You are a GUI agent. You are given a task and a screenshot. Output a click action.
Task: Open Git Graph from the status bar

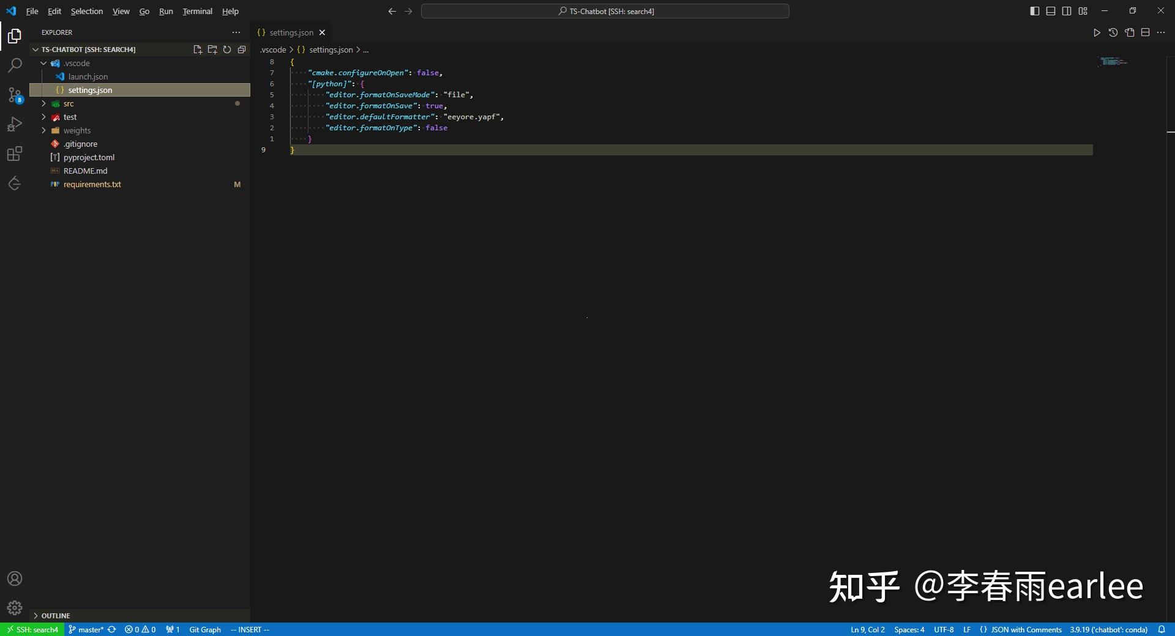pyautogui.click(x=205, y=629)
